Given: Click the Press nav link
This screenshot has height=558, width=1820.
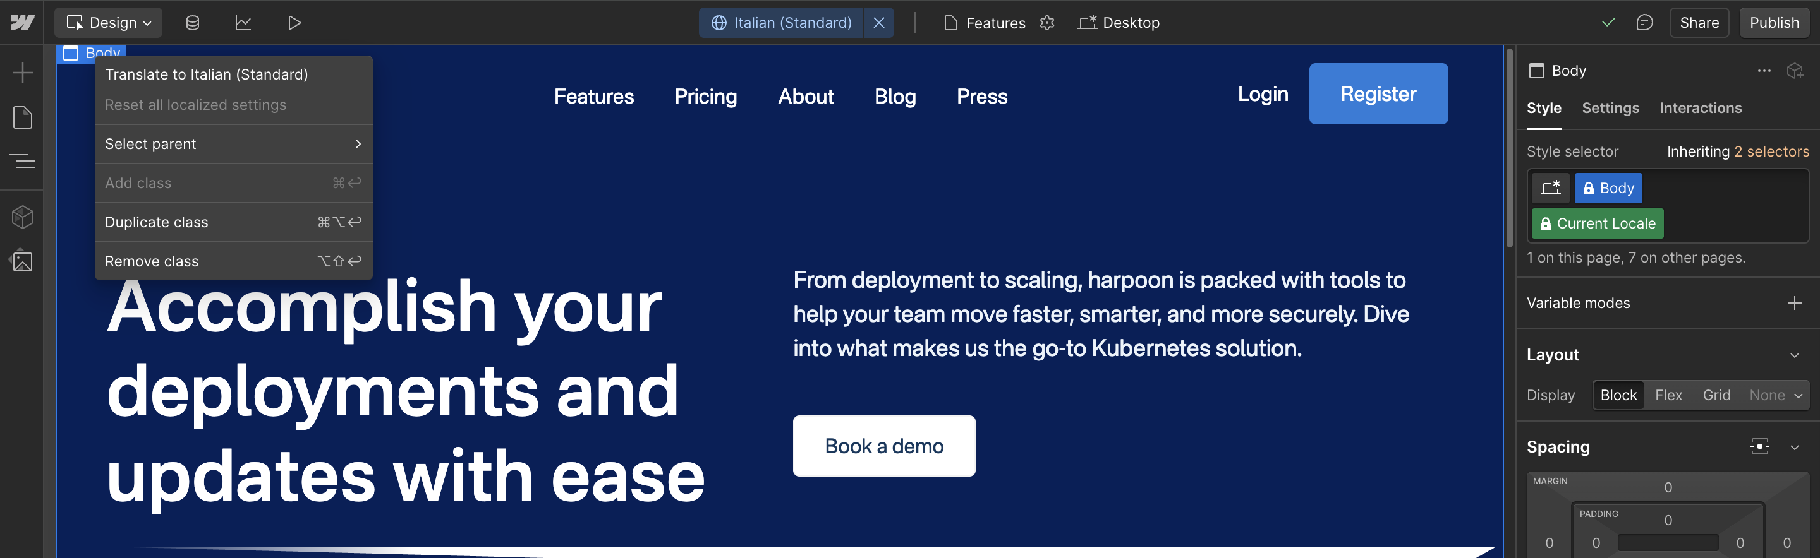Looking at the screenshot, I should click(x=982, y=97).
